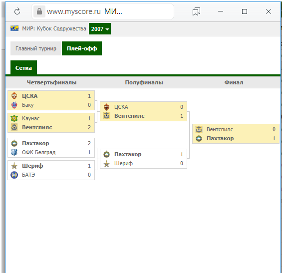Open Пахтакор name in quarterfinal match
The image size is (282, 273).
click(35, 143)
